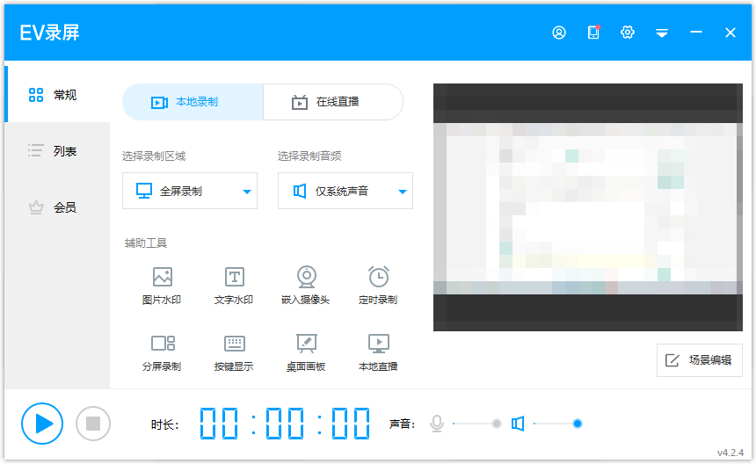Screen dimensions: 756x464
Task: Switch to 在线直播 mode
Action: tap(333, 102)
